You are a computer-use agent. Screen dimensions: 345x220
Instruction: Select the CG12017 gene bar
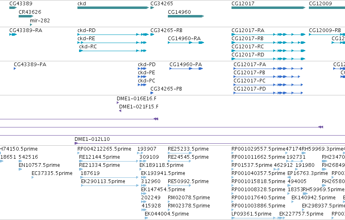point(268,8)
